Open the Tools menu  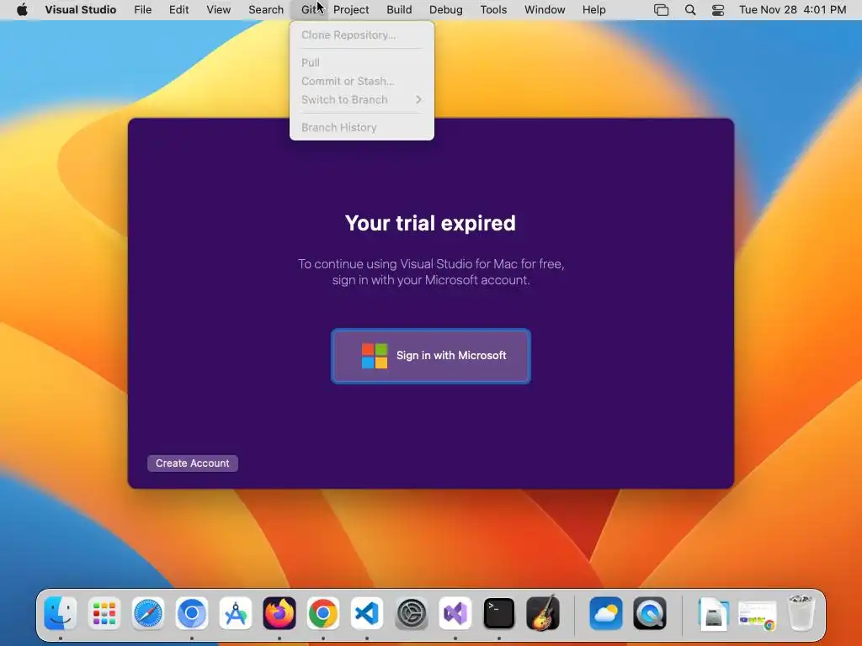493,9
